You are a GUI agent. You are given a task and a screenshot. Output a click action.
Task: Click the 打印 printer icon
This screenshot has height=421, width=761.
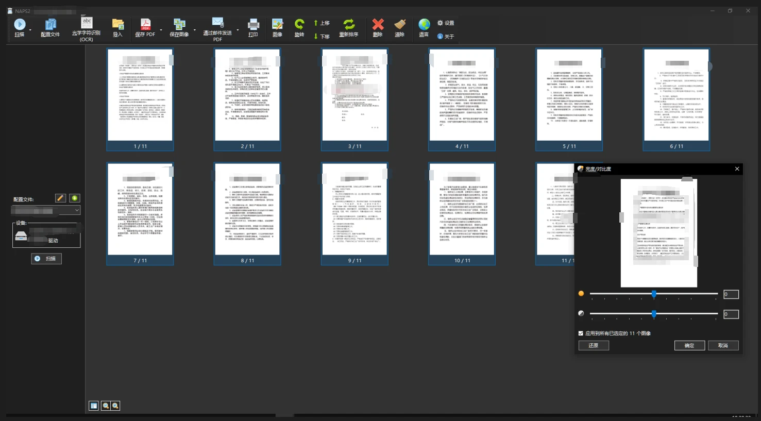coord(253,25)
